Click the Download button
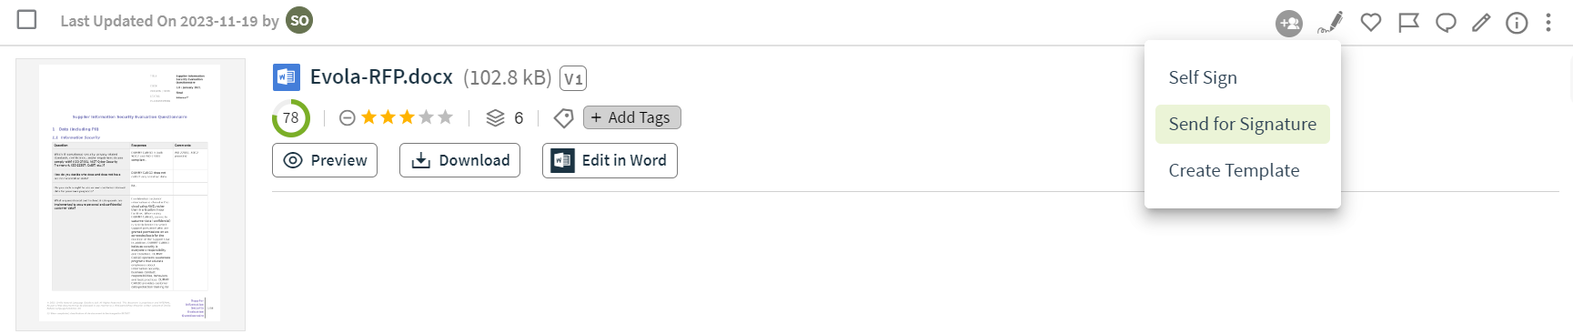Image resolution: width=1573 pixels, height=334 pixels. pyautogui.click(x=460, y=160)
